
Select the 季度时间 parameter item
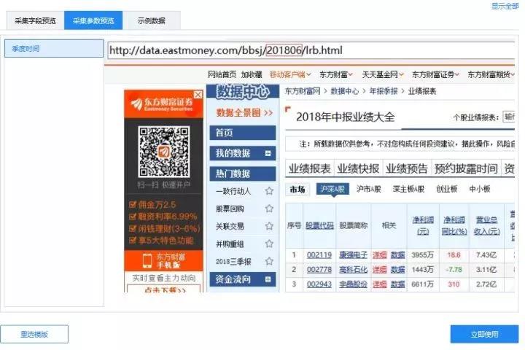click(54, 49)
